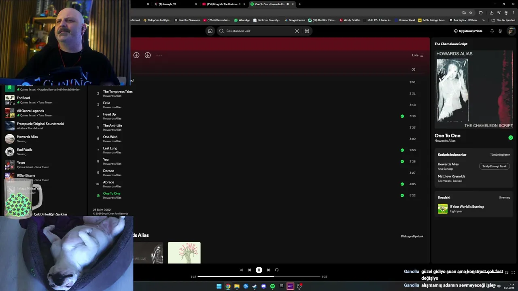Download the album arrow icon
The width and height of the screenshot is (518, 291).
[x=148, y=55]
